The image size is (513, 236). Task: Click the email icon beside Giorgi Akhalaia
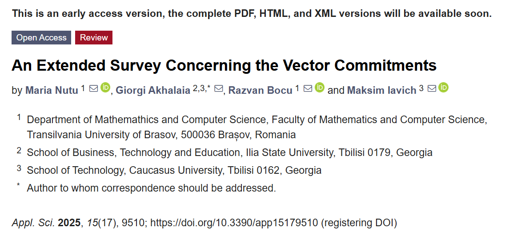click(x=219, y=88)
